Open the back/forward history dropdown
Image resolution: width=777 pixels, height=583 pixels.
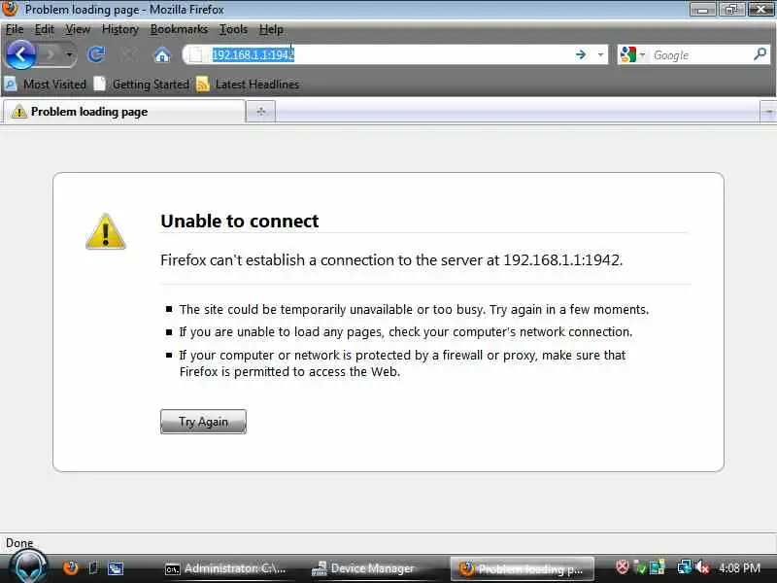(69, 54)
